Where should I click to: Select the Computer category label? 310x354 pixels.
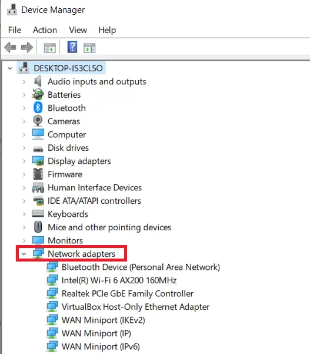(66, 135)
